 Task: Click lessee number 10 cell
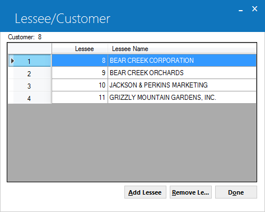click(80, 85)
